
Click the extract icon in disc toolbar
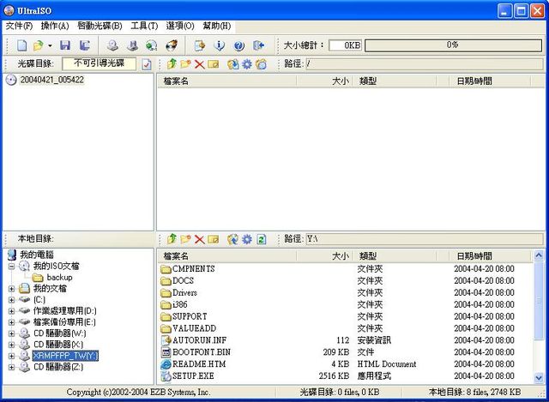pyautogui.click(x=232, y=64)
